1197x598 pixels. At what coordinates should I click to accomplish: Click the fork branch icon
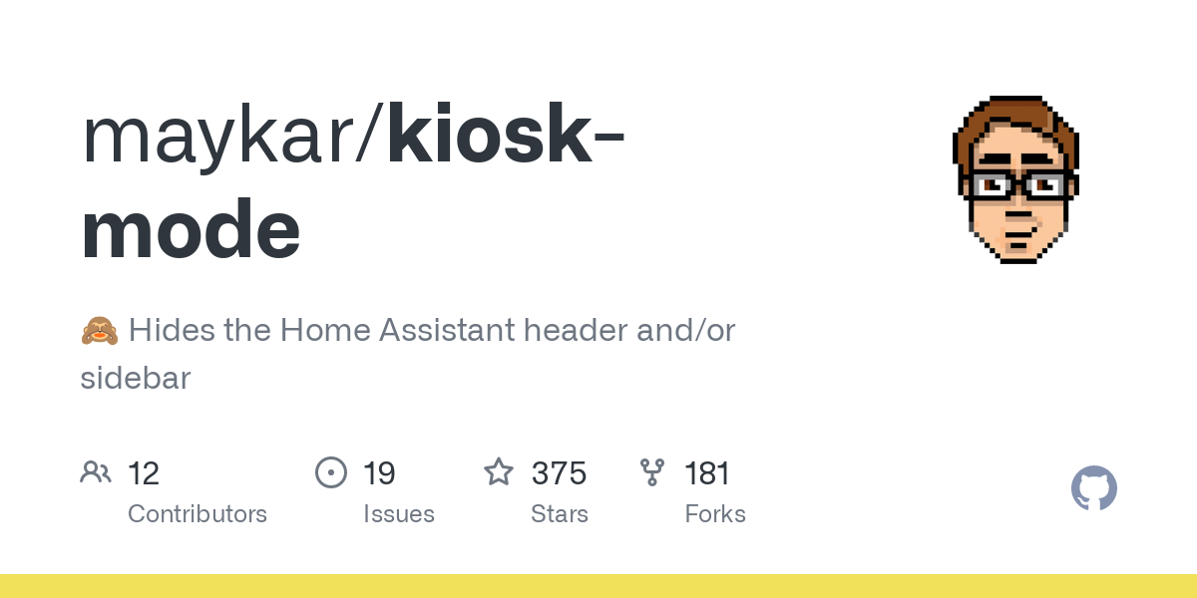(x=652, y=471)
